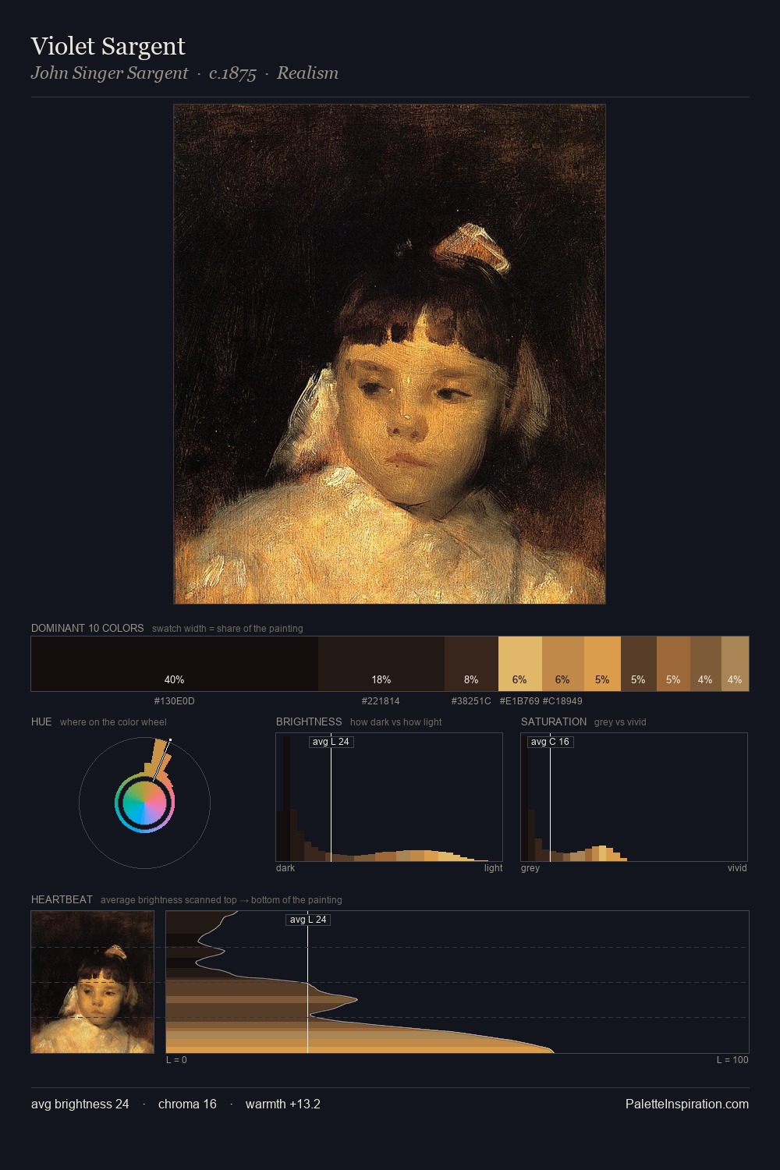Image resolution: width=780 pixels, height=1170 pixels.
Task: Click the 'dark' axis label
Action: tap(285, 868)
